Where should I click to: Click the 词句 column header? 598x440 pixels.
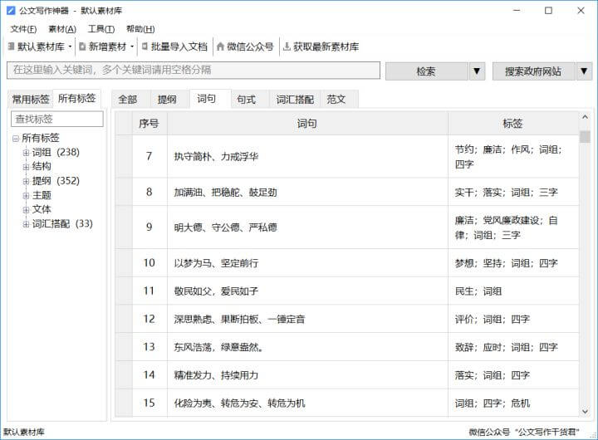(307, 124)
